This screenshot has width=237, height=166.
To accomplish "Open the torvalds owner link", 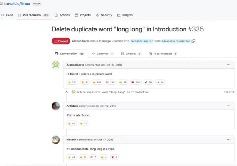I will click(x=11, y=3).
